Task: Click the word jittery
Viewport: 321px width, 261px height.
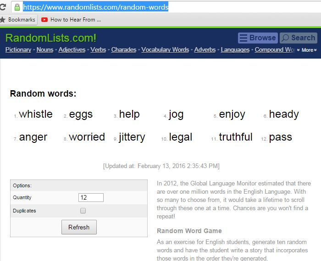Action: pos(132,137)
